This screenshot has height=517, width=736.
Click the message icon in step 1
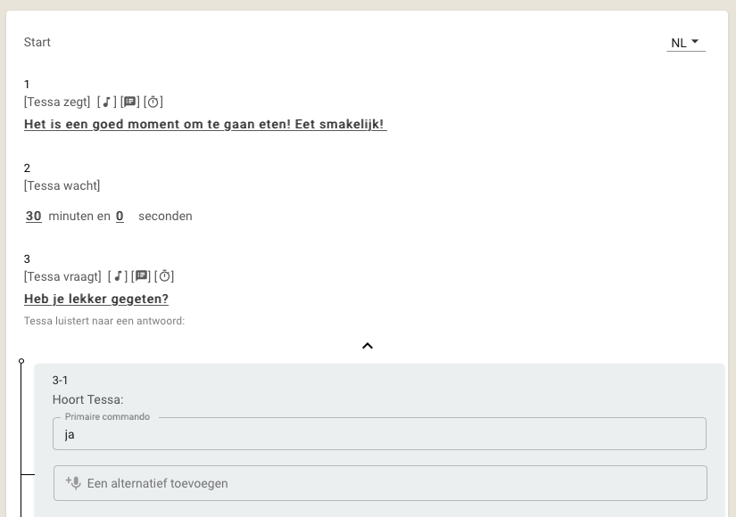(x=129, y=102)
